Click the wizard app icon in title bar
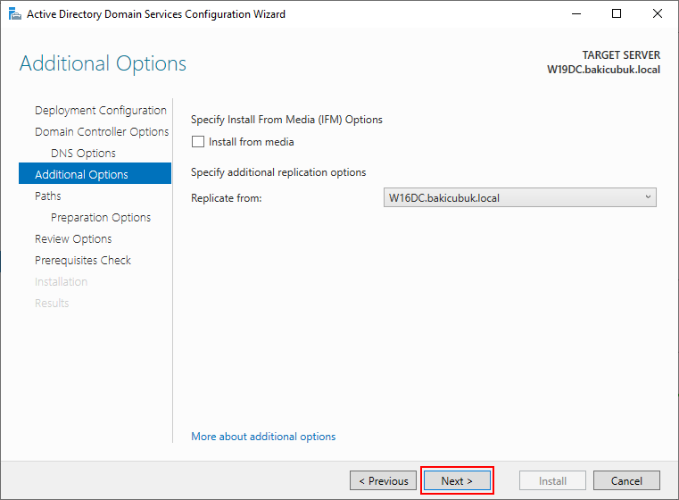 (x=14, y=14)
